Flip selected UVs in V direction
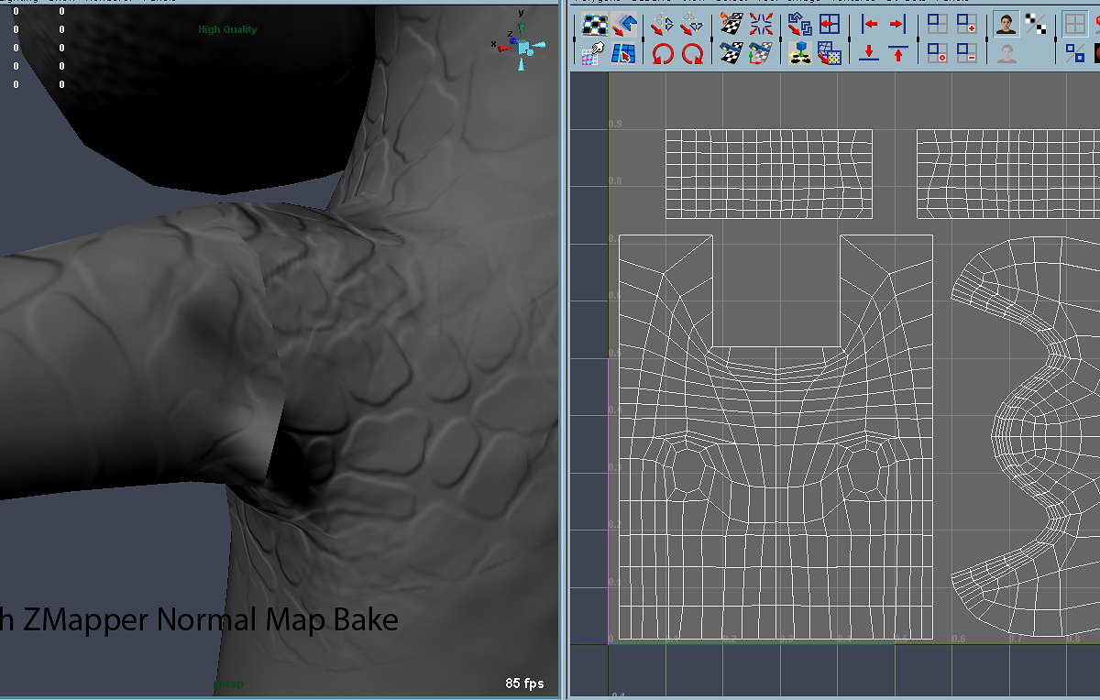The image size is (1100, 700). click(691, 25)
